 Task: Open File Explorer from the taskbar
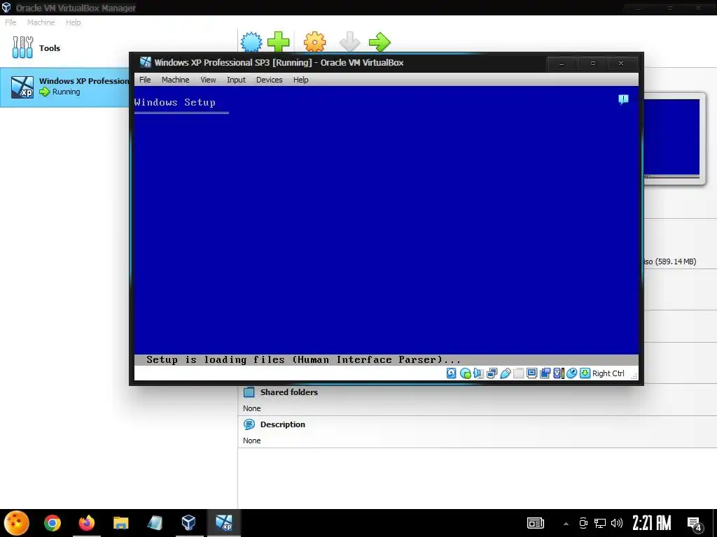pyautogui.click(x=120, y=523)
